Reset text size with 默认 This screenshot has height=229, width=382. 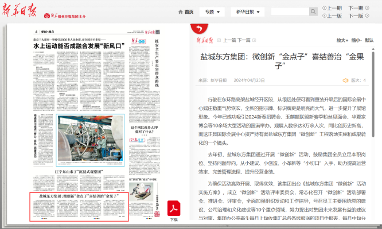pos(370,41)
